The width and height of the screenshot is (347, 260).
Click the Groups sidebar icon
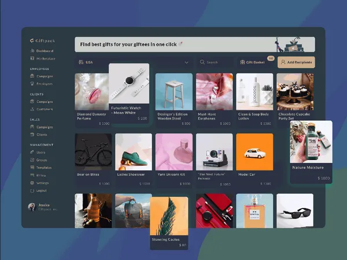click(x=32, y=160)
